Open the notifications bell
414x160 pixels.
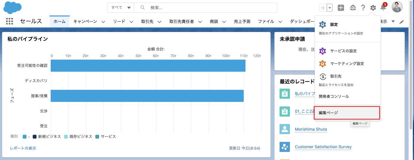coord(383,7)
